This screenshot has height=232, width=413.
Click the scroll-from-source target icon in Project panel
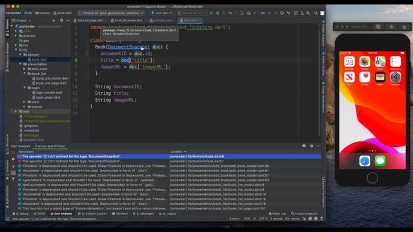(x=54, y=20)
